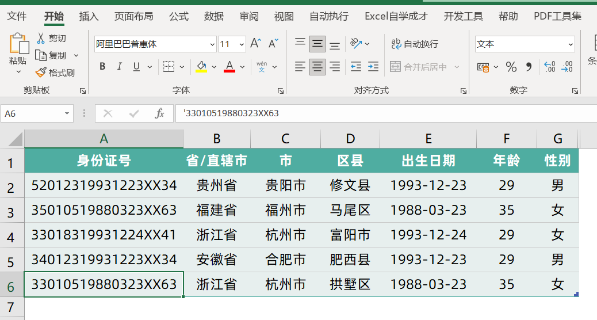This screenshot has height=320, width=597.
Task: Activate the Format Painter brush
Action: click(41, 73)
